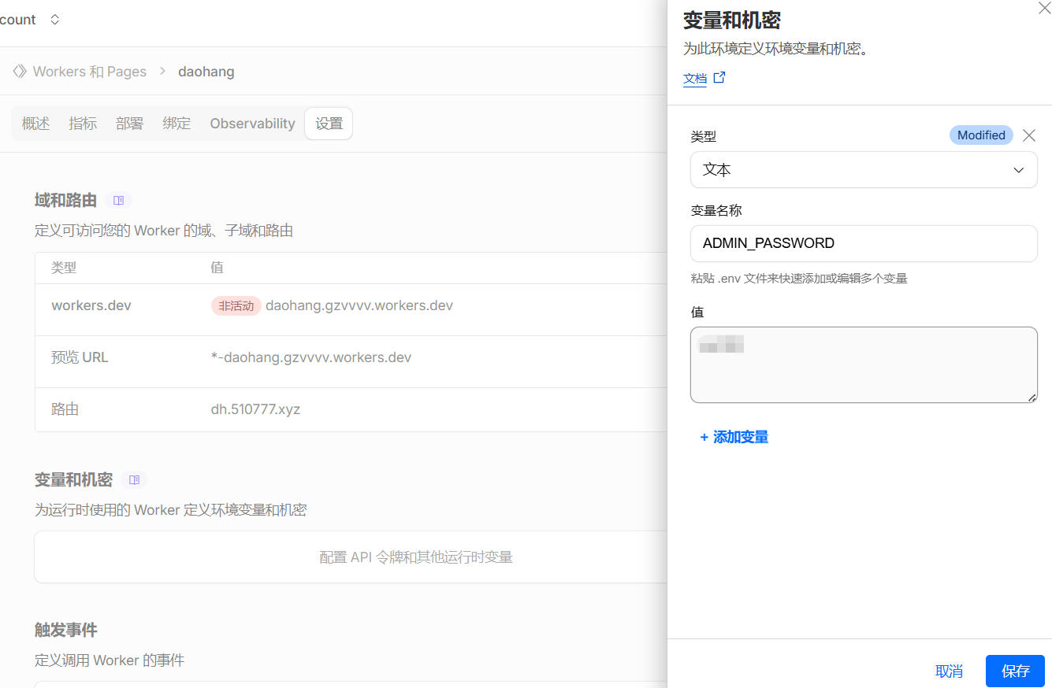
Task: Switch to the 指标 tab
Action: (83, 124)
